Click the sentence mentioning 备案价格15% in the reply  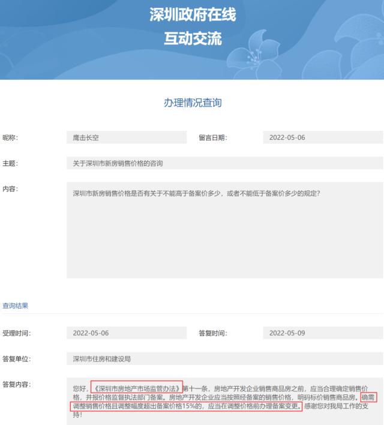pos(186,406)
